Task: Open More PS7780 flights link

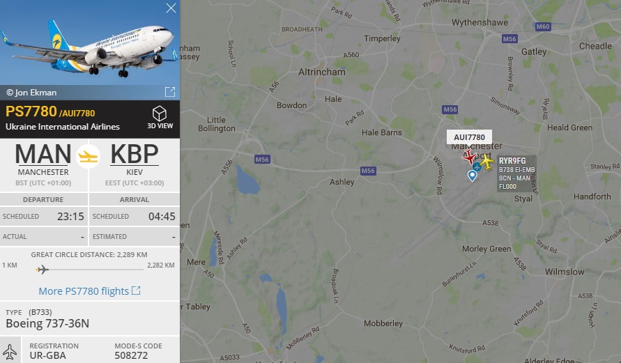Action: pyautogui.click(x=89, y=291)
